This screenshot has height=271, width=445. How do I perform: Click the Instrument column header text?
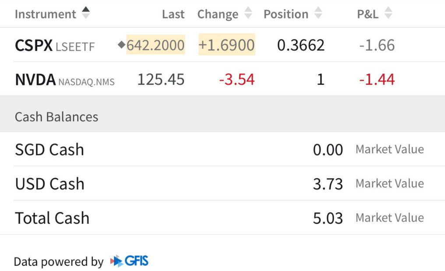[46, 14]
